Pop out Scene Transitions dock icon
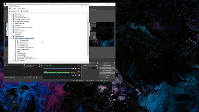 (98, 63)
